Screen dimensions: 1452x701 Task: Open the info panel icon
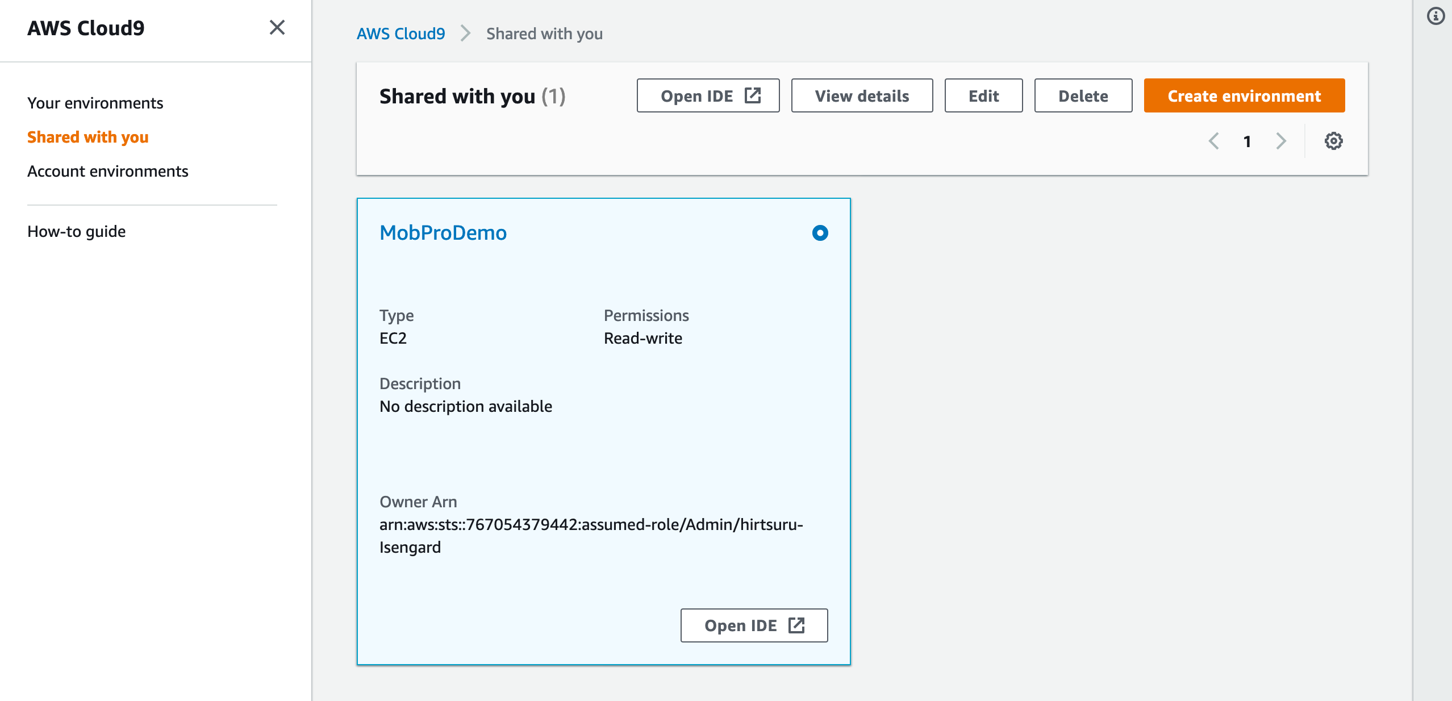click(x=1436, y=16)
